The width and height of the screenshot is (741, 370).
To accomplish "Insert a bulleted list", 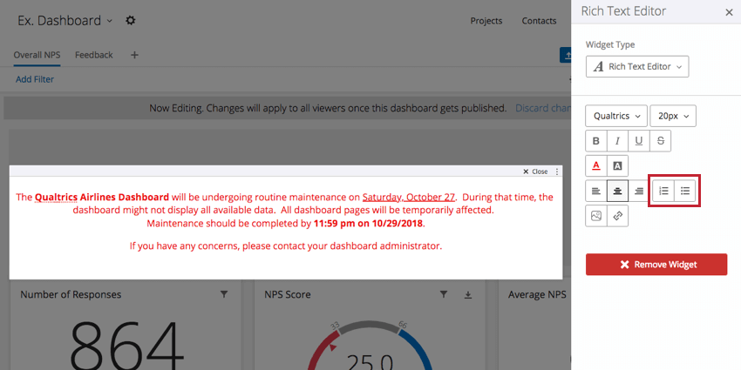I will tap(684, 191).
